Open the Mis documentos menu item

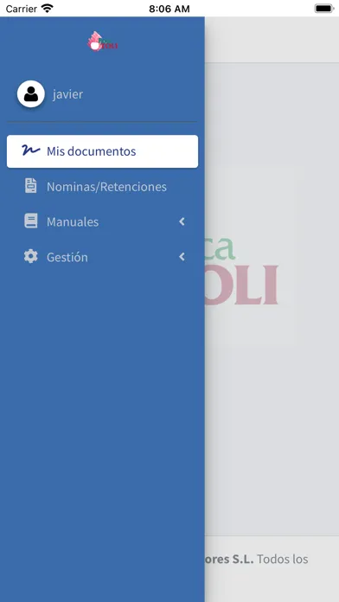tap(103, 151)
